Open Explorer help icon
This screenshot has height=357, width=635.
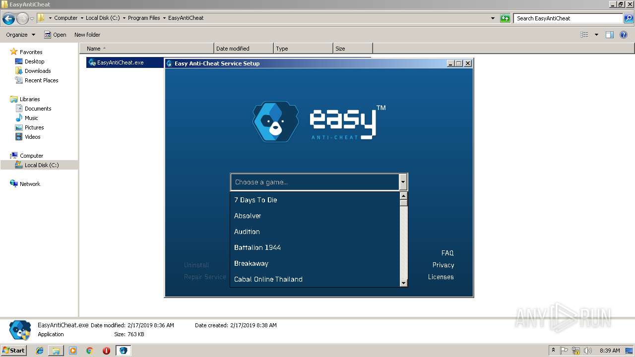tap(624, 35)
